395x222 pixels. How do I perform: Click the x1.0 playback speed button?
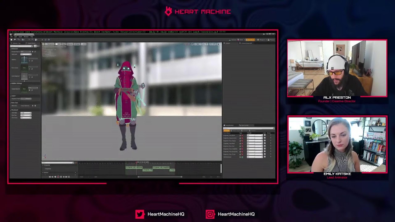click(x=84, y=44)
